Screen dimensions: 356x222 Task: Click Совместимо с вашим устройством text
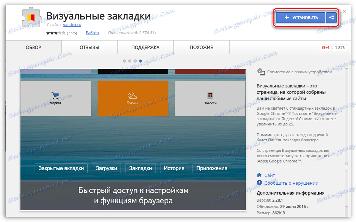(x=300, y=72)
